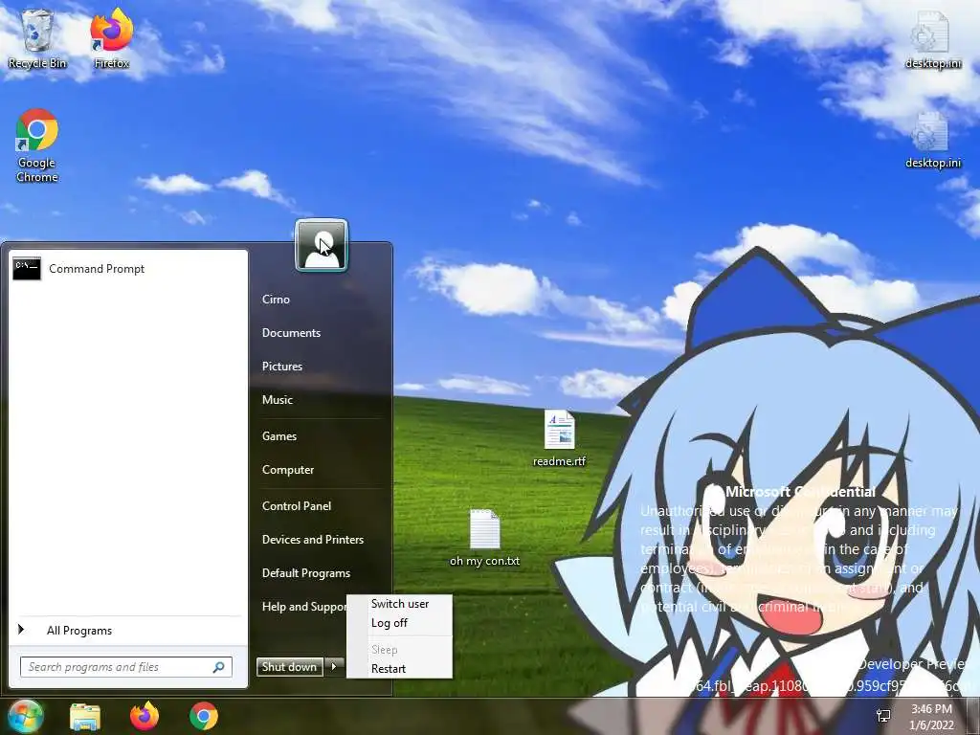Open Pictures from Start menu

pos(282,367)
